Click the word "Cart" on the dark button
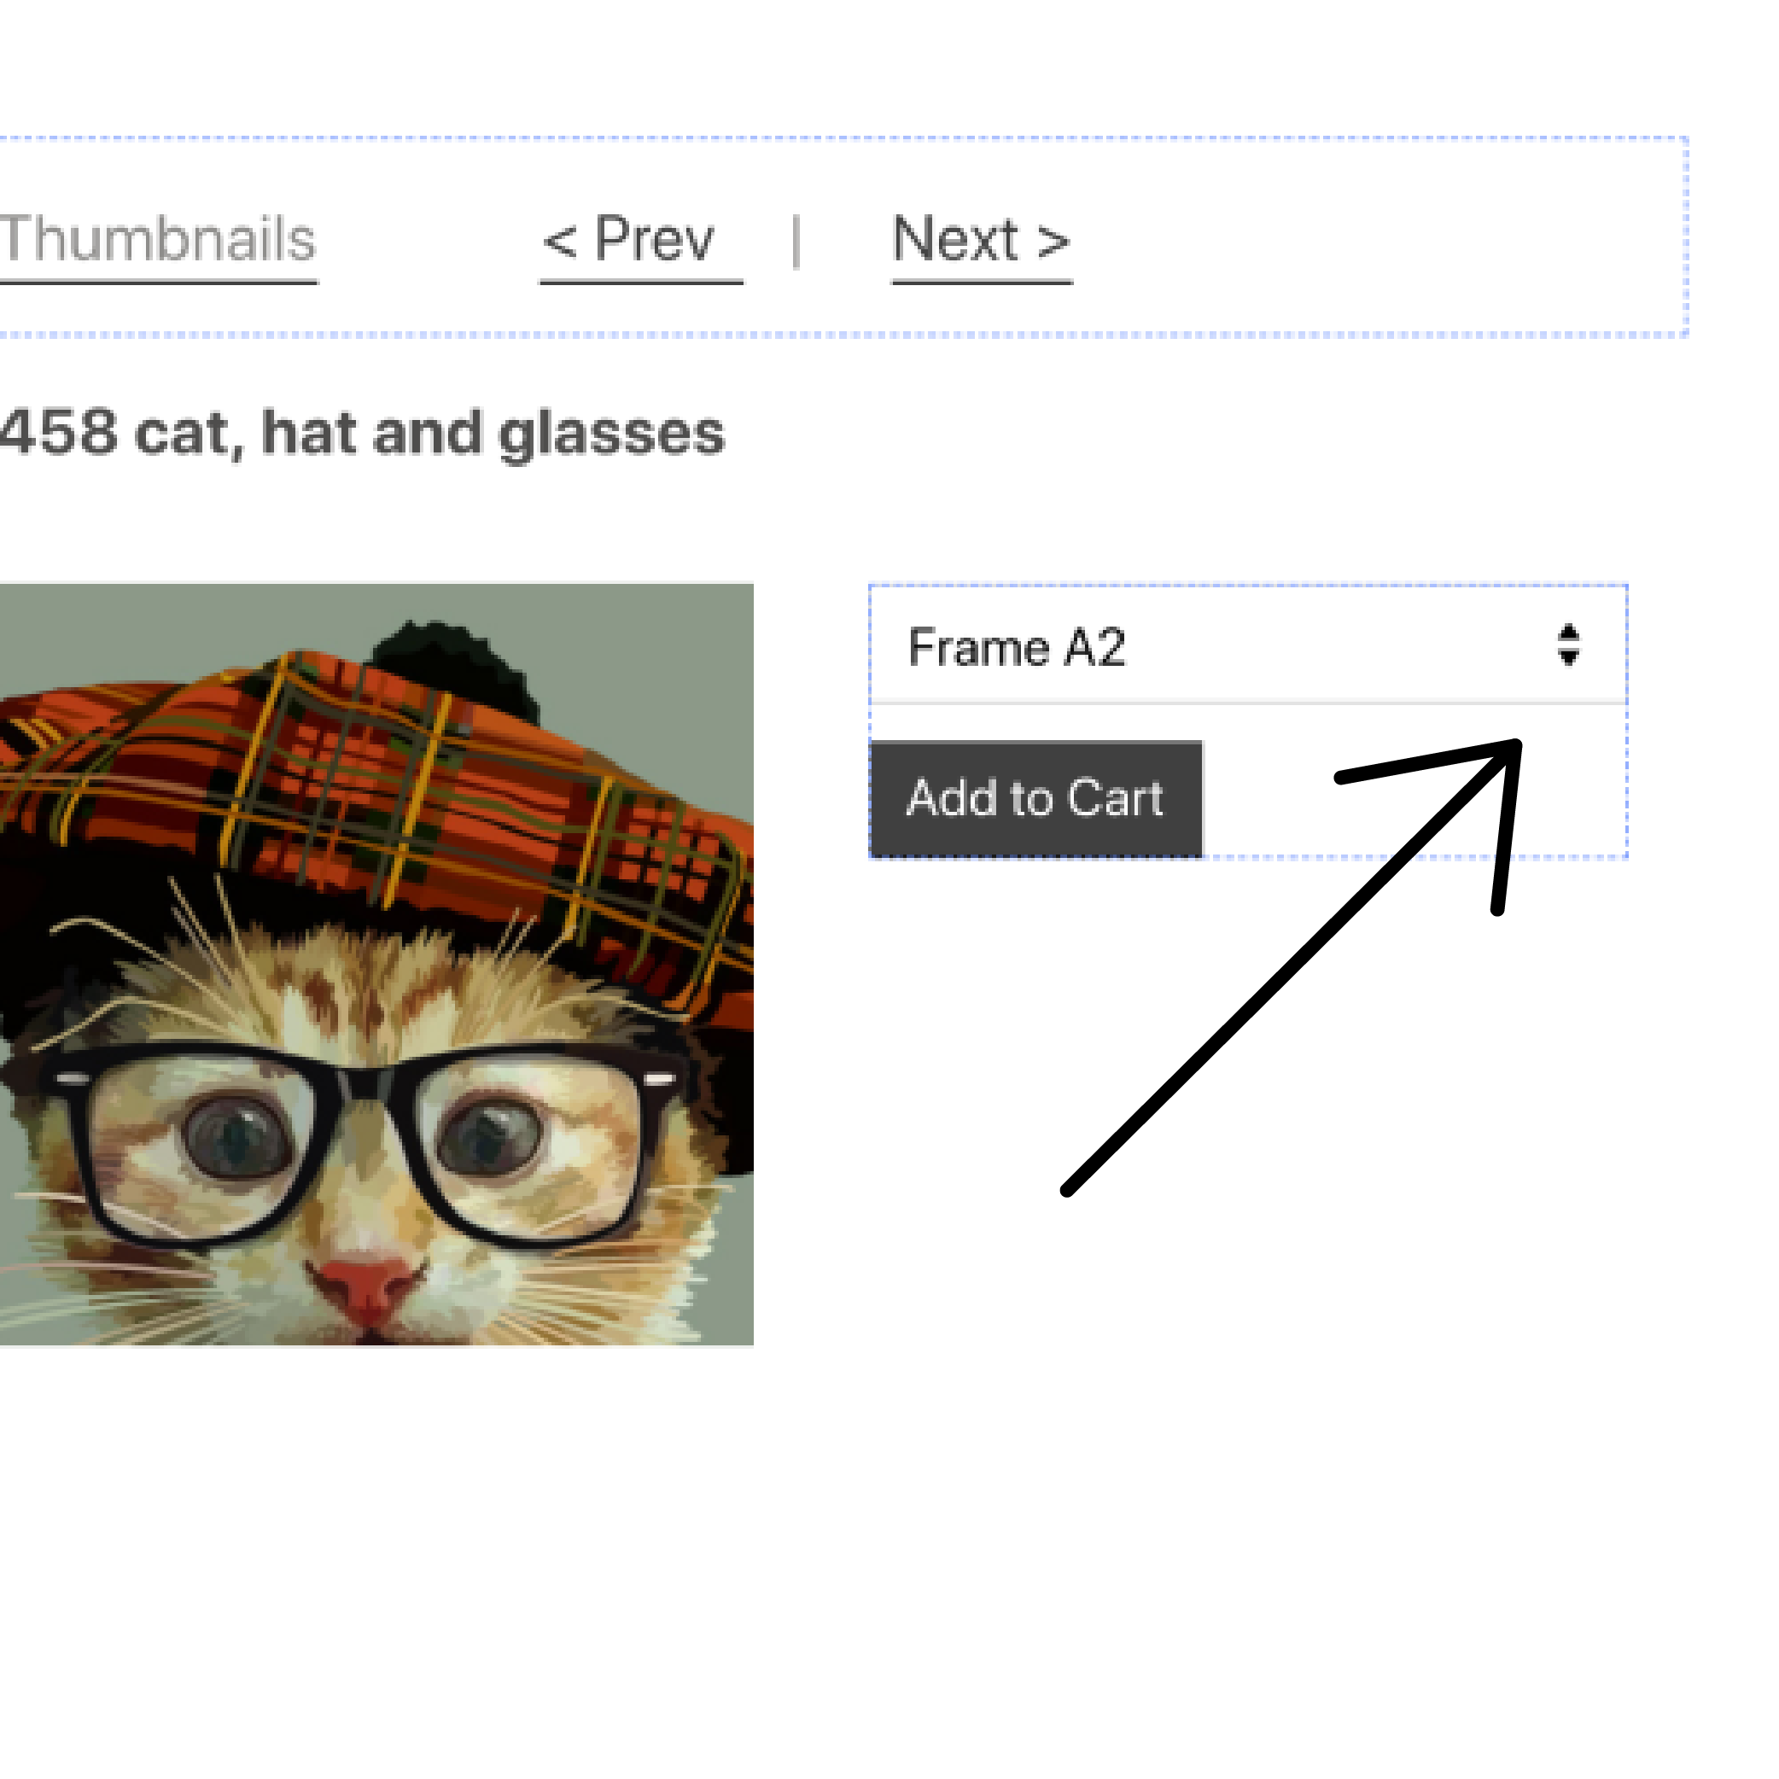The width and height of the screenshot is (1779, 1779). [1115, 798]
